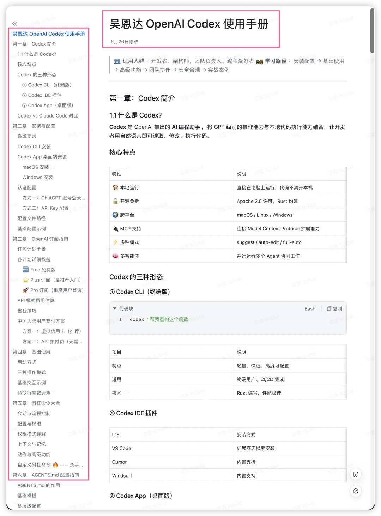Image resolution: width=381 pixels, height=516 pixels.
Task: Go to 第二章：安装与配置 outline item
Action: click(34, 126)
